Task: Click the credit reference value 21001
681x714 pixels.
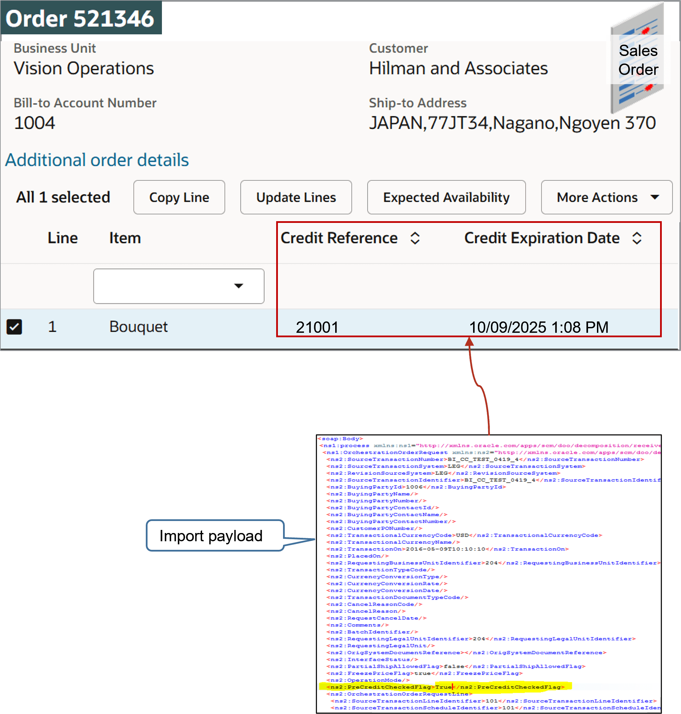Action: point(317,327)
